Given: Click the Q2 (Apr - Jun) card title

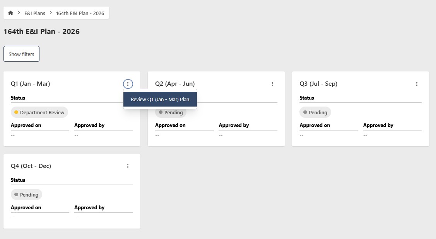Looking at the screenshot, I should pyautogui.click(x=175, y=84).
